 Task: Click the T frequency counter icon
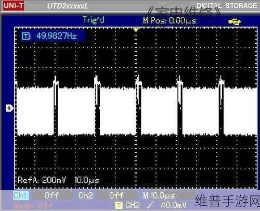click(x=26, y=36)
